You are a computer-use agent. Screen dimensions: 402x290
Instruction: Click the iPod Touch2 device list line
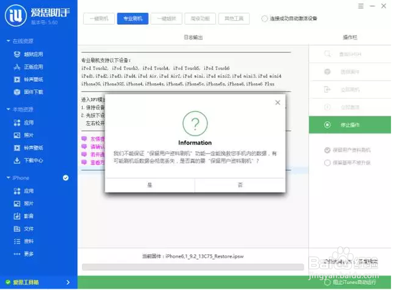click(x=156, y=68)
